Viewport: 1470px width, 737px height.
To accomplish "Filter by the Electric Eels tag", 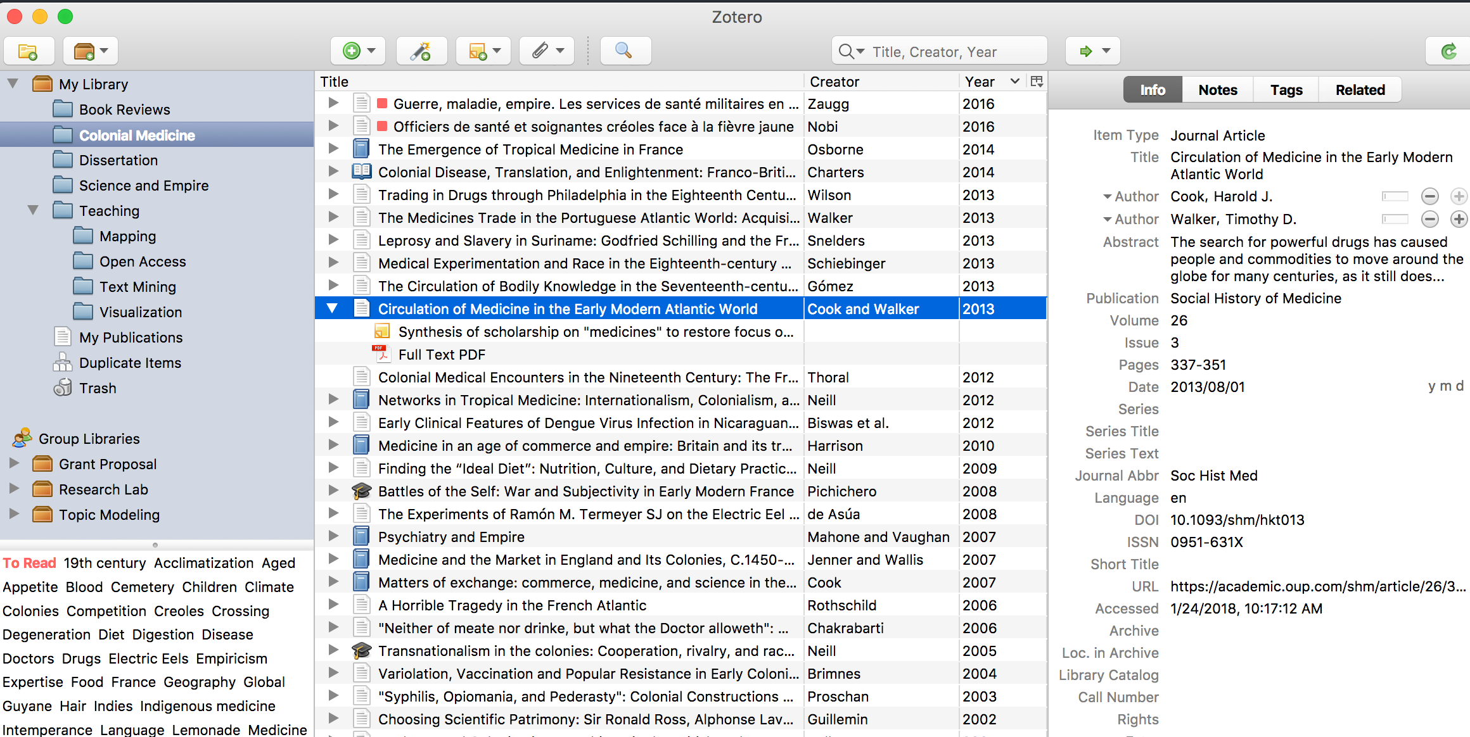I will [x=148, y=658].
